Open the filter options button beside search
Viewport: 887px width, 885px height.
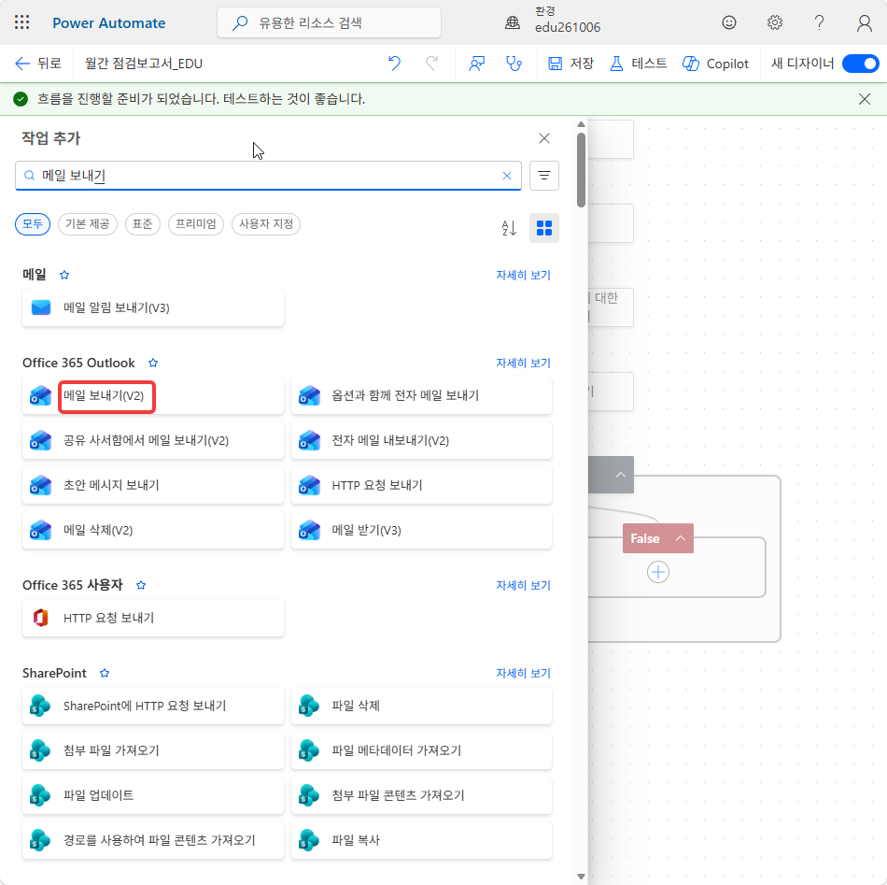coord(544,176)
